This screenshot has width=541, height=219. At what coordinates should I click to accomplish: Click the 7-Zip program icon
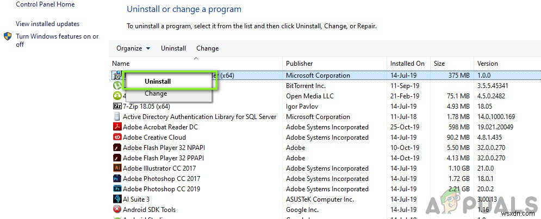click(x=117, y=107)
